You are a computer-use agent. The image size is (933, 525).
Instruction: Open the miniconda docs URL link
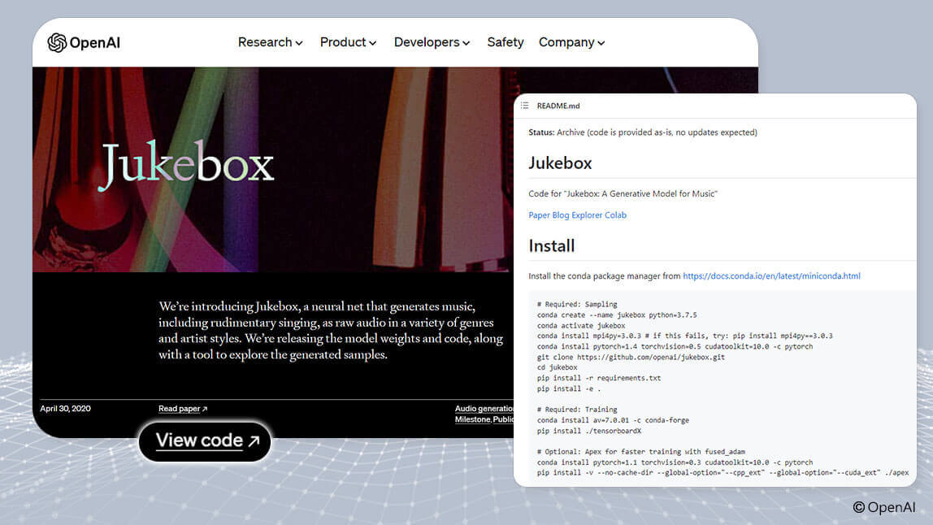coord(771,276)
